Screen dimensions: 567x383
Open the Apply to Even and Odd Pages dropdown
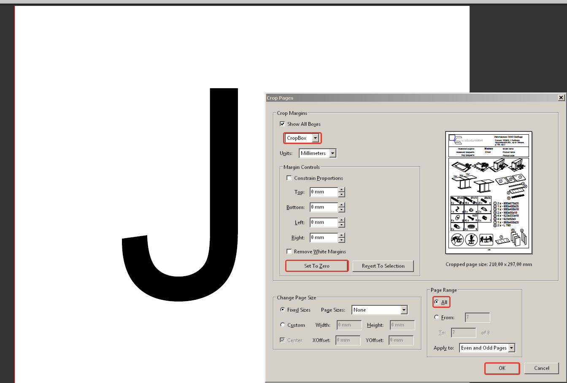(512, 348)
